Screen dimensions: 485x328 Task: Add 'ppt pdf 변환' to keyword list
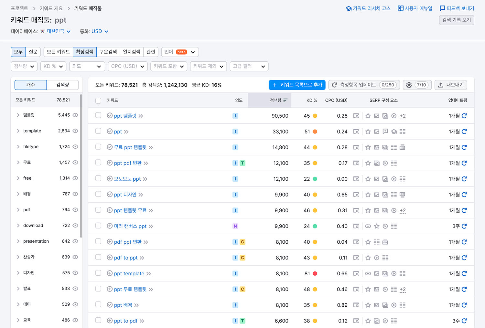coord(110,163)
